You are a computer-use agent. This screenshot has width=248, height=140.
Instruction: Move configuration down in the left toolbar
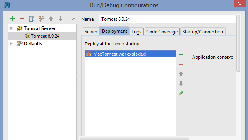(x=60, y=19)
